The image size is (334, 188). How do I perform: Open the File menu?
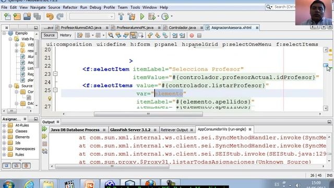point(4,7)
